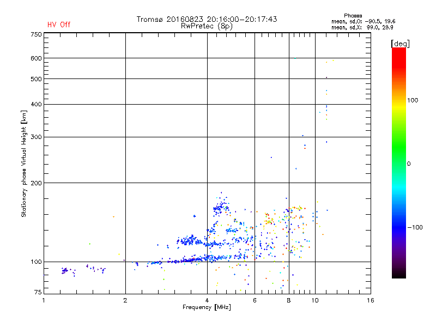Click the isolated orange point near 1.8 MHz
The image size is (436, 327).
coord(113,216)
